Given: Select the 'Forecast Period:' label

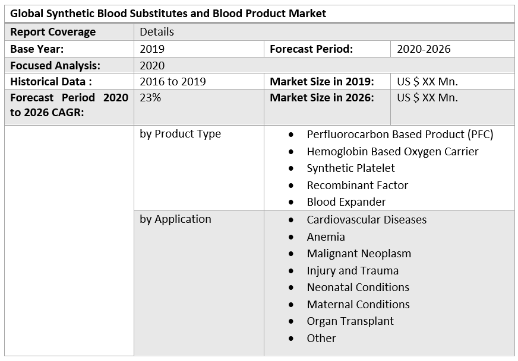Looking at the screenshot, I should click(311, 49).
